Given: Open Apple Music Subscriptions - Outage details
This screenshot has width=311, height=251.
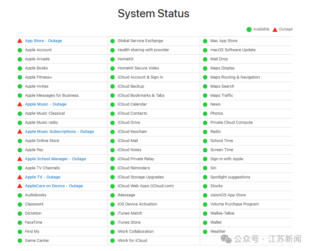Looking at the screenshot, I should [60, 132].
